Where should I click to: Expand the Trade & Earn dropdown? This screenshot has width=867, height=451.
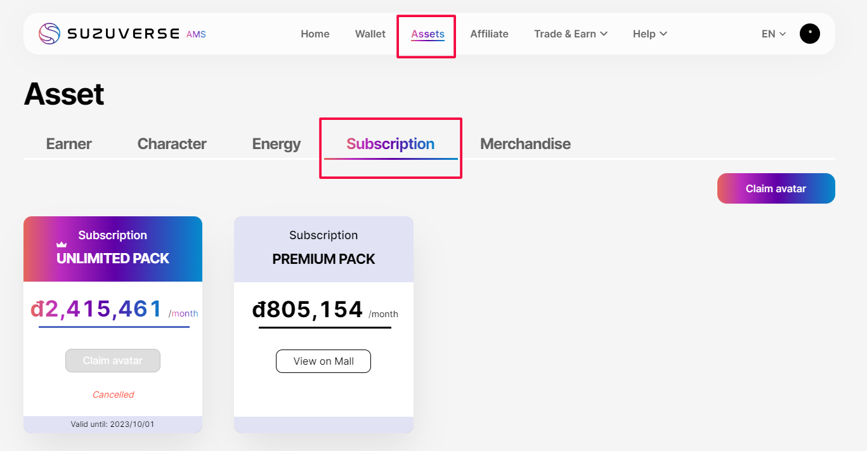click(x=571, y=34)
